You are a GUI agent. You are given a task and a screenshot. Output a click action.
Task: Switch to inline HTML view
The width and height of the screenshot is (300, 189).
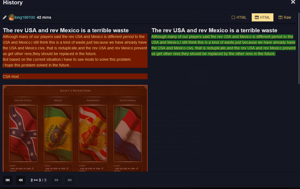point(239,17)
